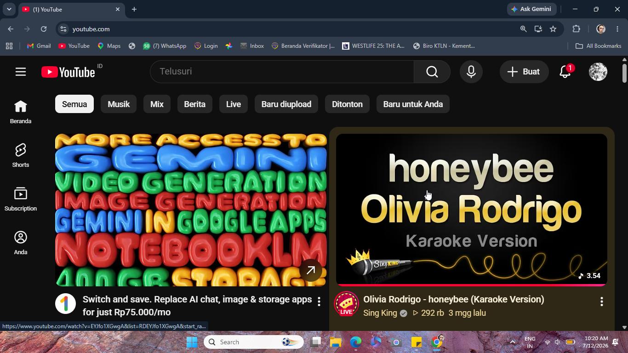Open a new browser tab
628x353 pixels.
134,9
